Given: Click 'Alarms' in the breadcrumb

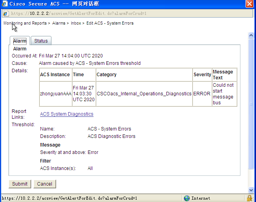Looking at the screenshot, I should pos(59,23).
